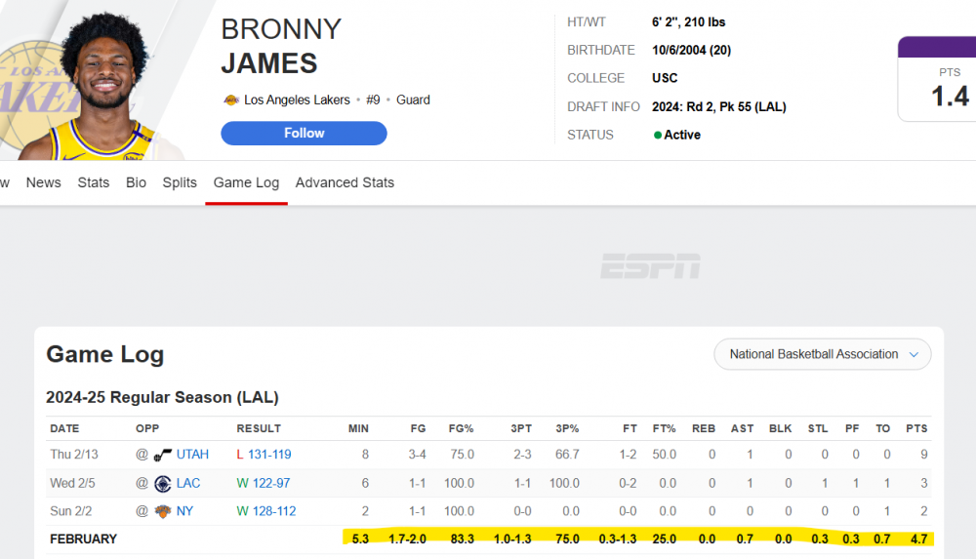
Task: Open the Stats tab
Action: [x=94, y=182]
